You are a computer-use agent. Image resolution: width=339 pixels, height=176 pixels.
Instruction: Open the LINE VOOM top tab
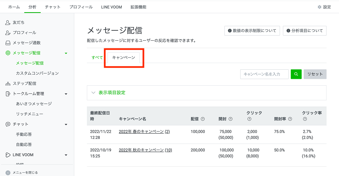point(112,7)
